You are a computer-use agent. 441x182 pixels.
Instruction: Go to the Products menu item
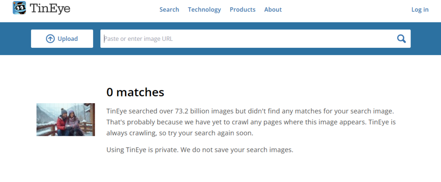click(x=242, y=9)
